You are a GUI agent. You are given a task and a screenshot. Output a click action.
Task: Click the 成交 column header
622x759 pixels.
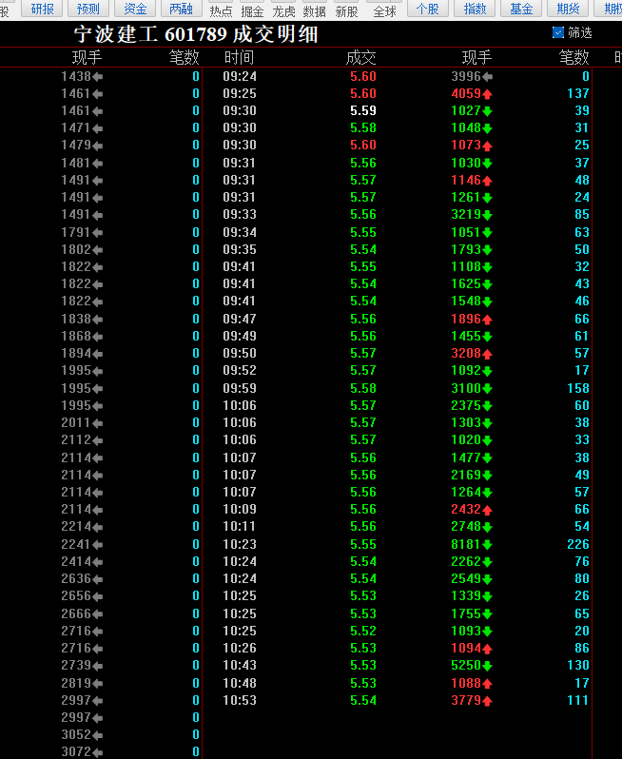click(x=360, y=58)
